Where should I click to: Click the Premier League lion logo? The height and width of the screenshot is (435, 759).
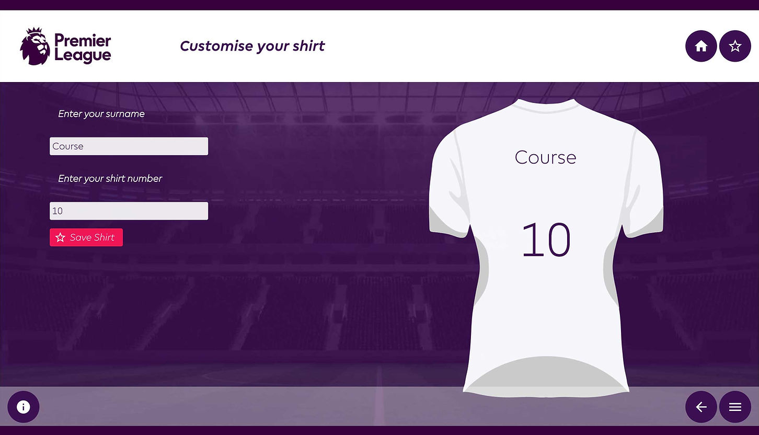pos(34,47)
